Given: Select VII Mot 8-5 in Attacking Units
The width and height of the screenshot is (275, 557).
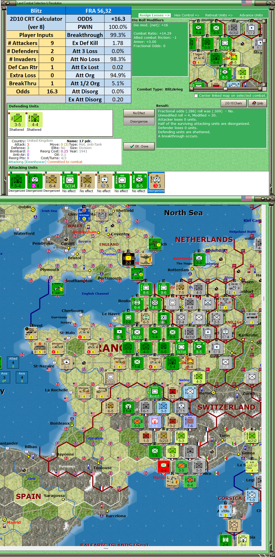Looking at the screenshot, I should (x=139, y=181).
